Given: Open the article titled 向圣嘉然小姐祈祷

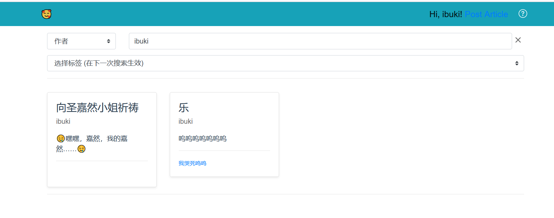Looking at the screenshot, I should pyautogui.click(x=97, y=108).
